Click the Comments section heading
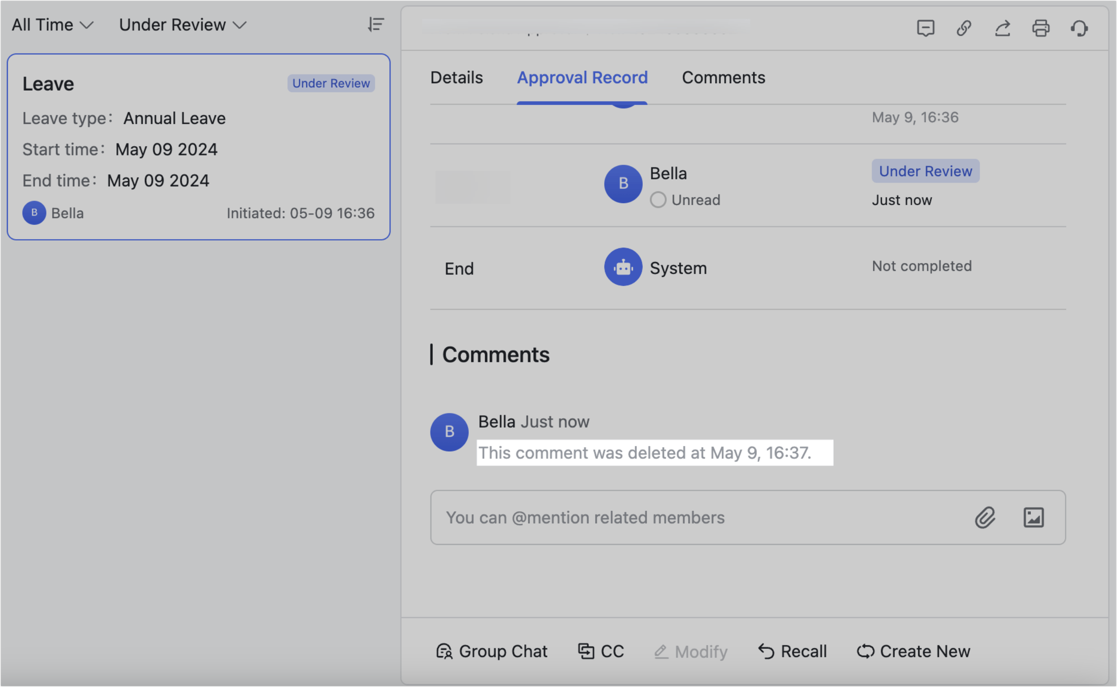This screenshot has height=687, width=1117. [x=496, y=355]
